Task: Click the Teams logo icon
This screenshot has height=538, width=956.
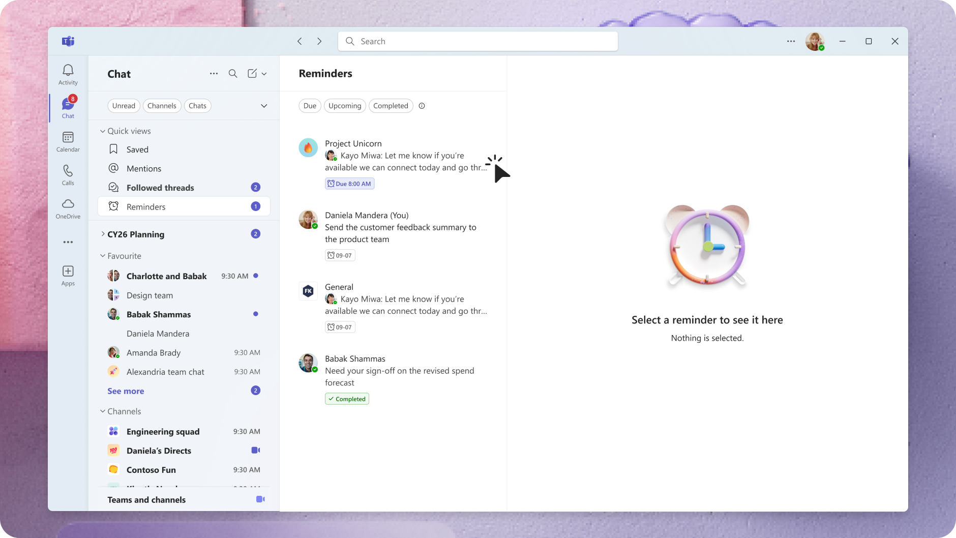Action: [x=68, y=41]
